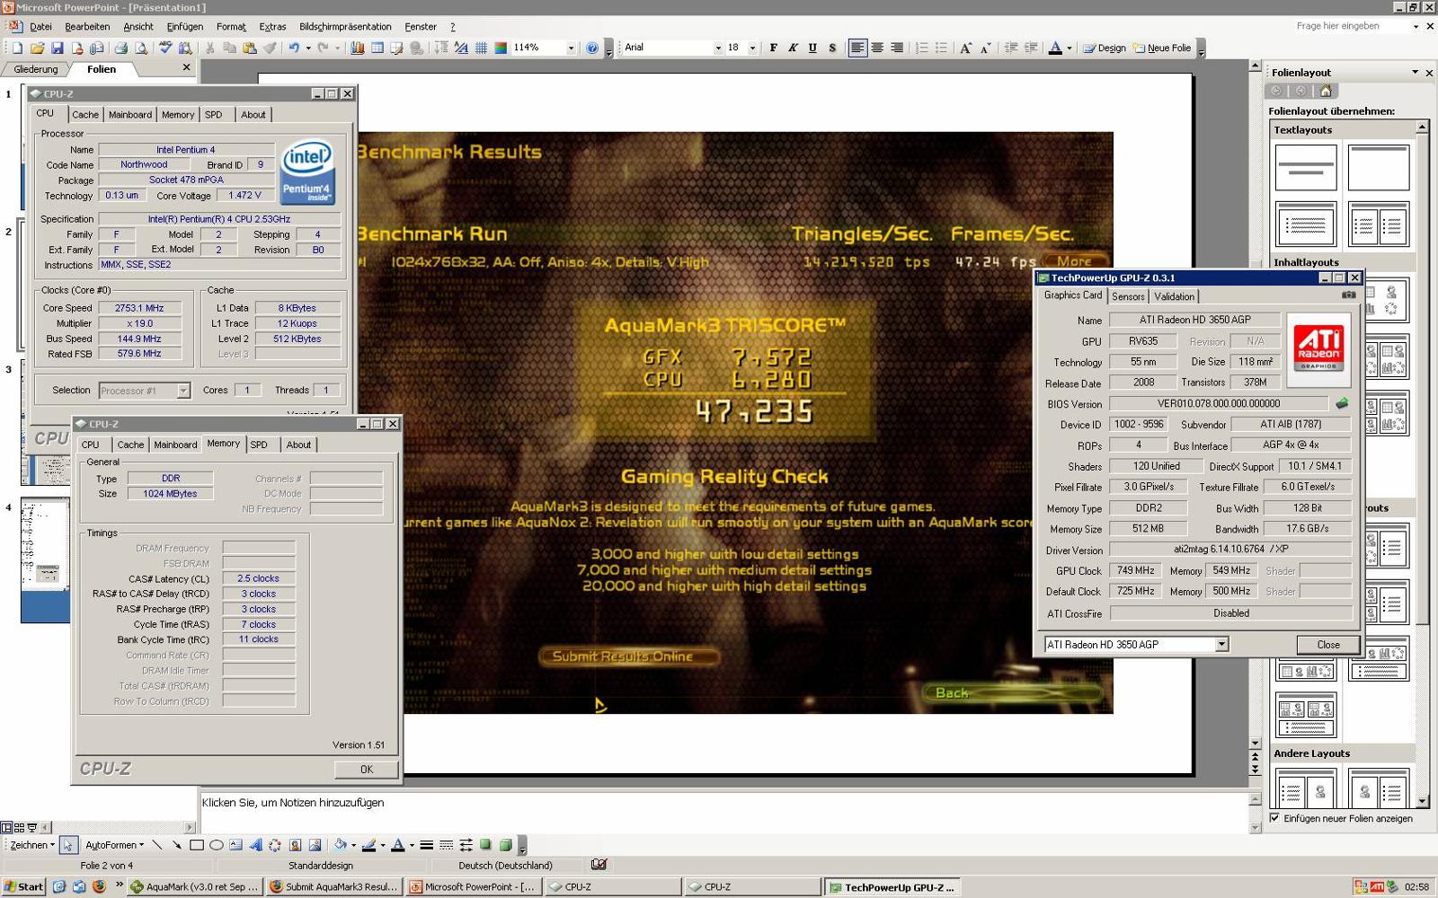The width and height of the screenshot is (1438, 898).
Task: Click line color brush icon
Action: coord(368,845)
